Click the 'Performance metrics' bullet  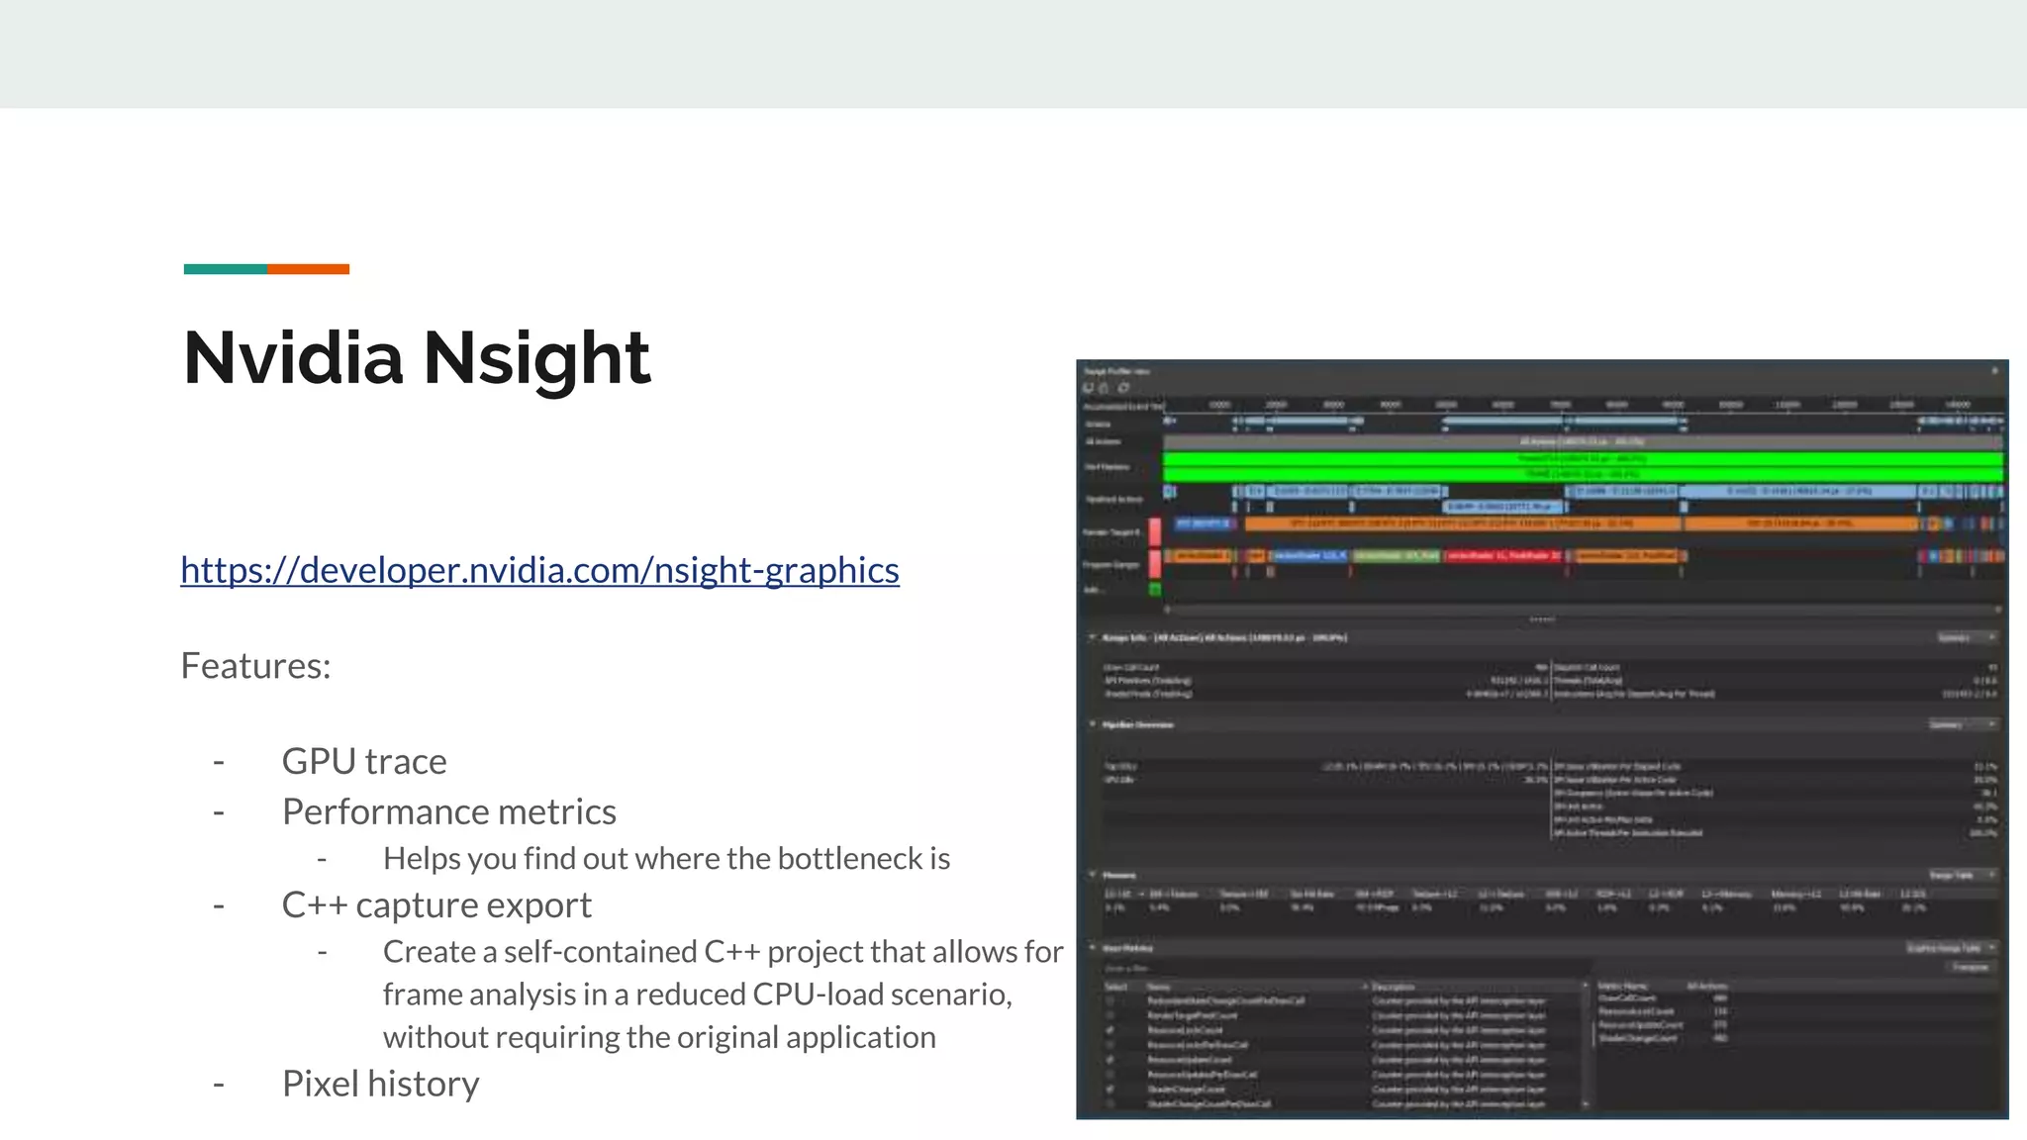pyautogui.click(x=449, y=812)
